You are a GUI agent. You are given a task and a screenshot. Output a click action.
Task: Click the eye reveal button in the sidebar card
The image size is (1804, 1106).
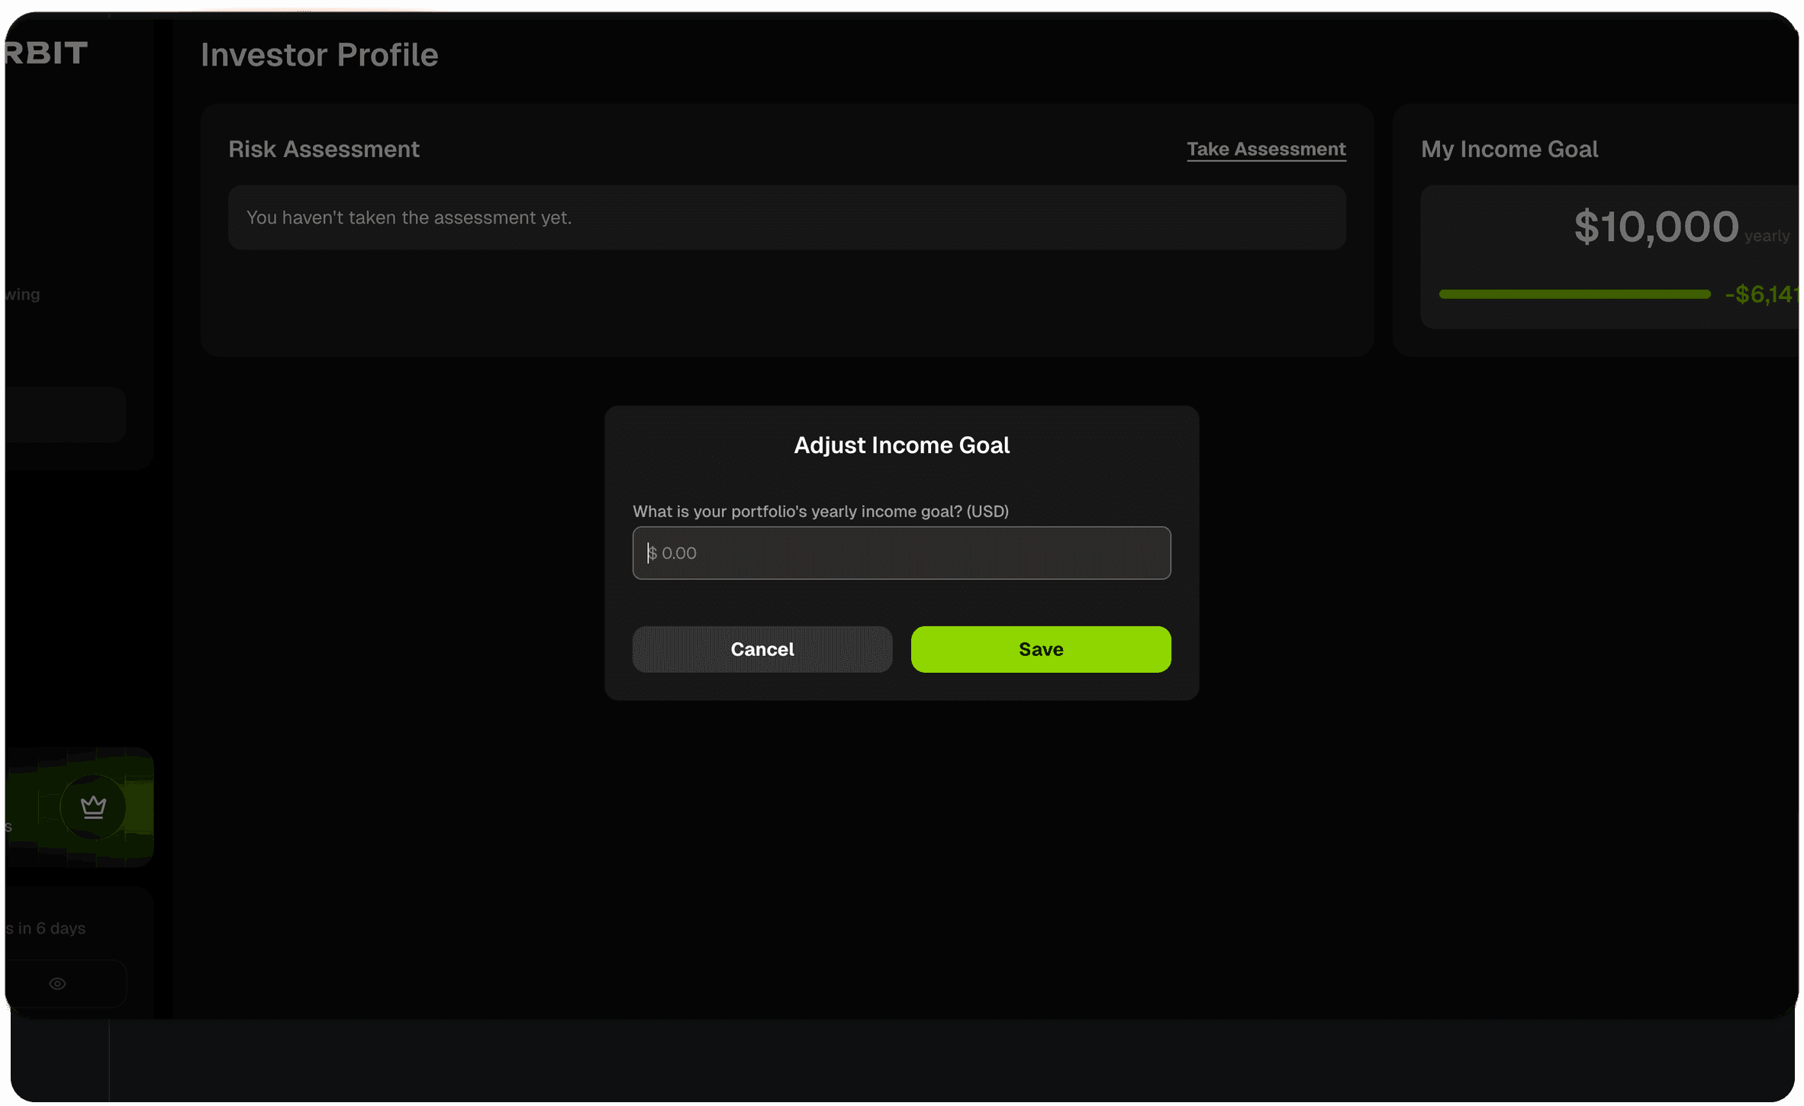(57, 983)
